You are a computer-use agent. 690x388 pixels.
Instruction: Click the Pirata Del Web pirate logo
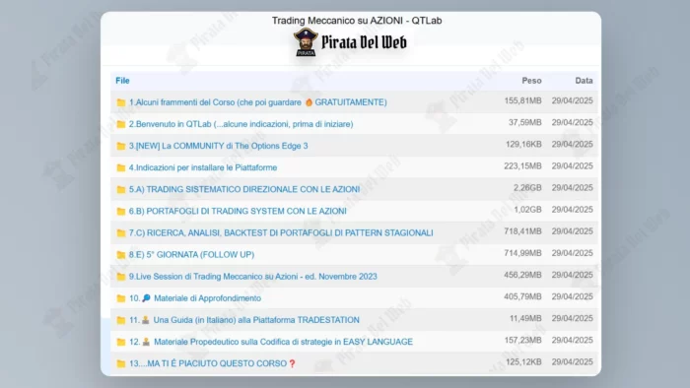click(x=306, y=42)
